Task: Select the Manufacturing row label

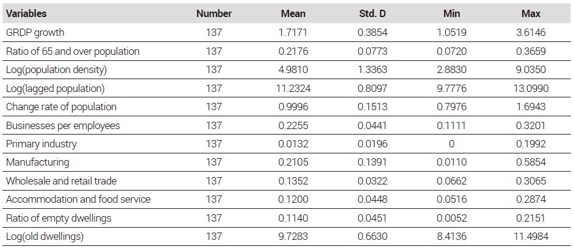Action: [37, 162]
